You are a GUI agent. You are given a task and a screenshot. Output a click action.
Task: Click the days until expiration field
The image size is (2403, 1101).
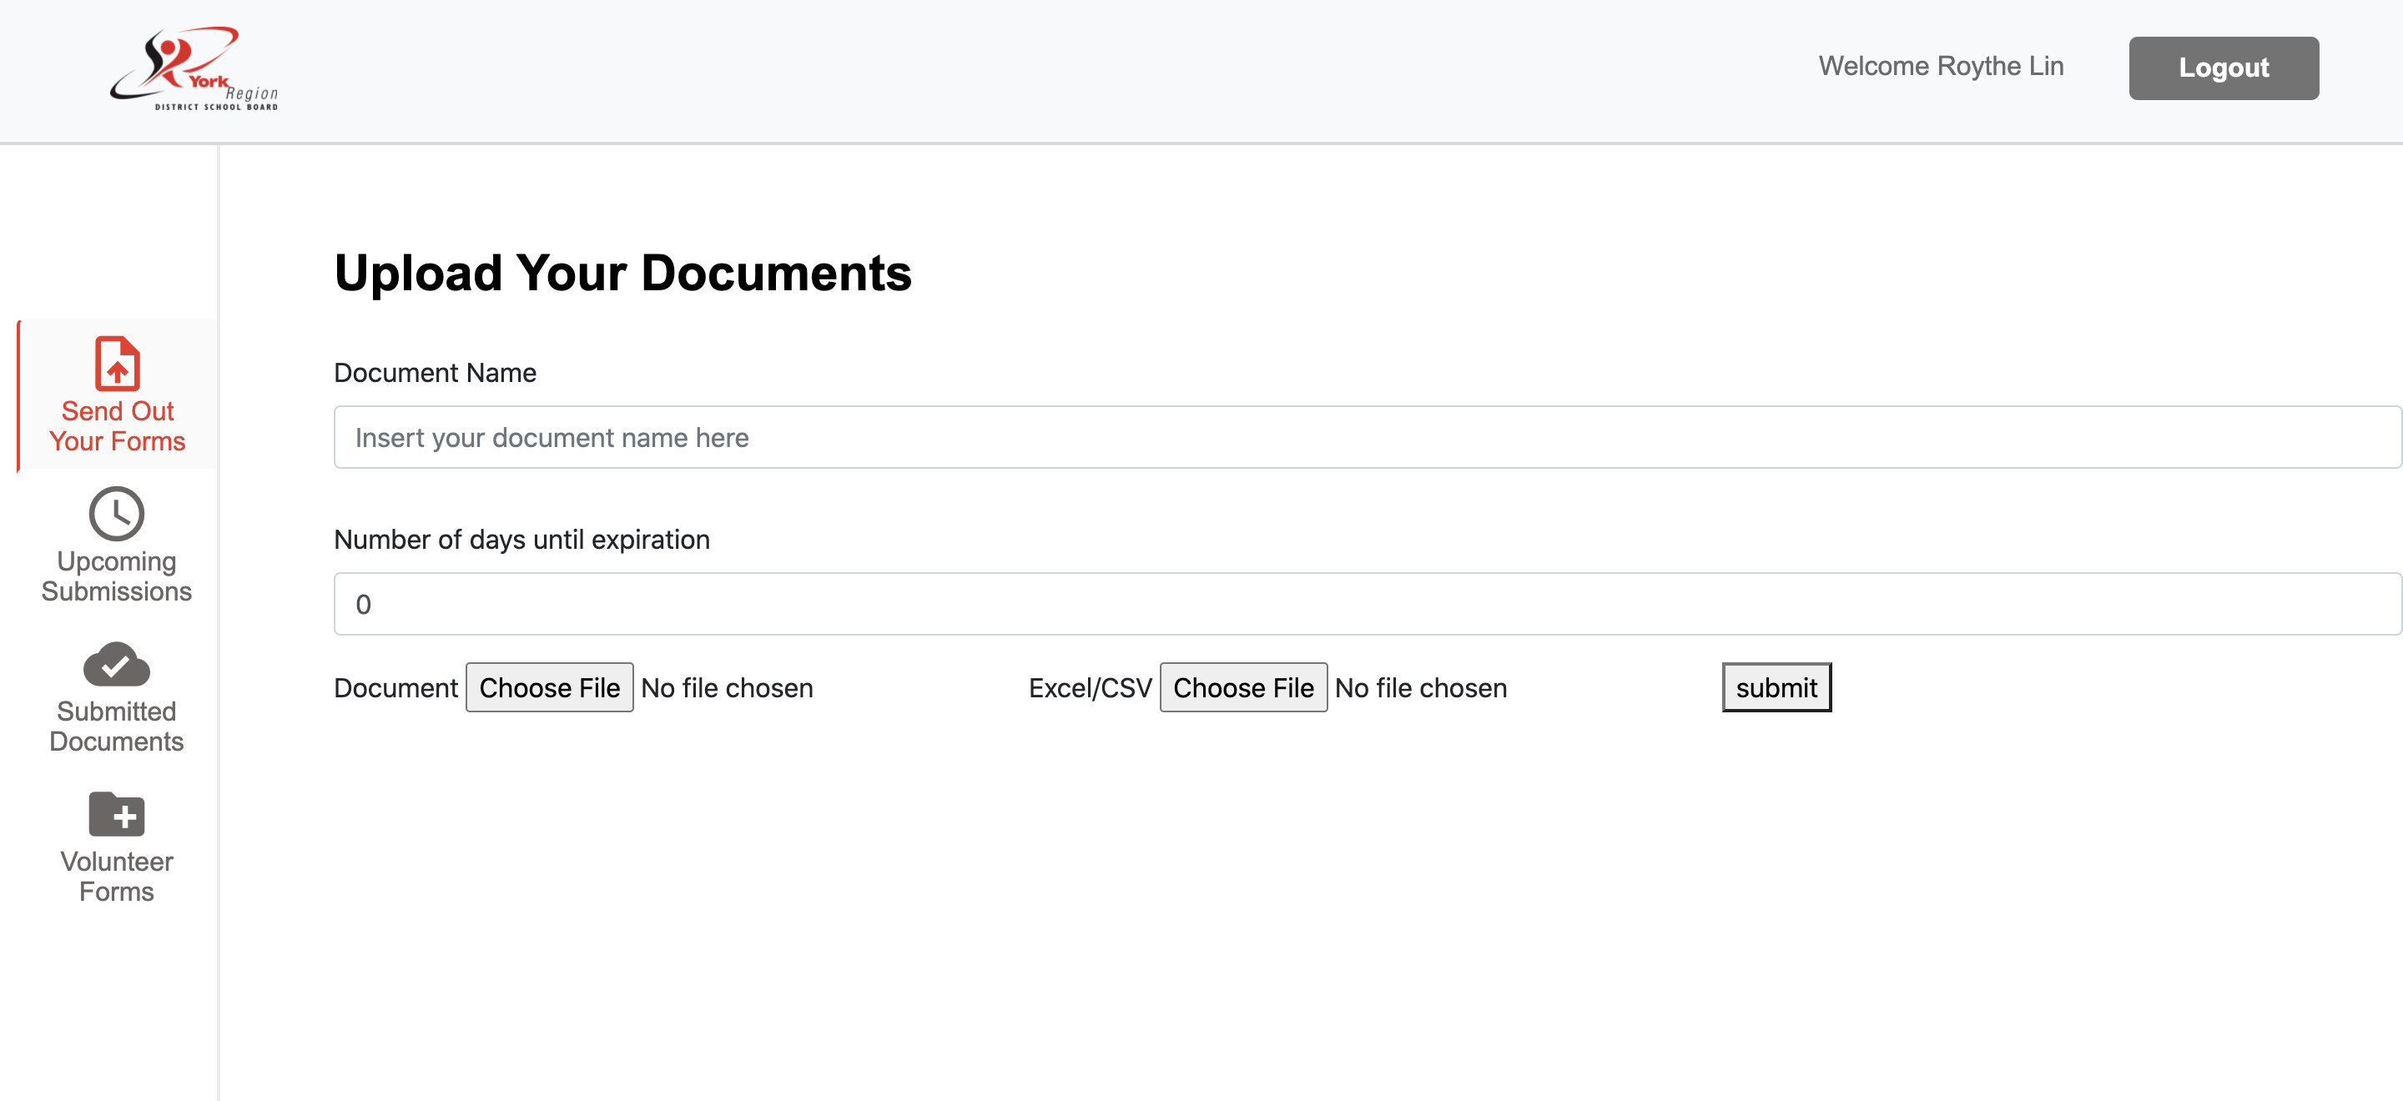(x=1367, y=604)
